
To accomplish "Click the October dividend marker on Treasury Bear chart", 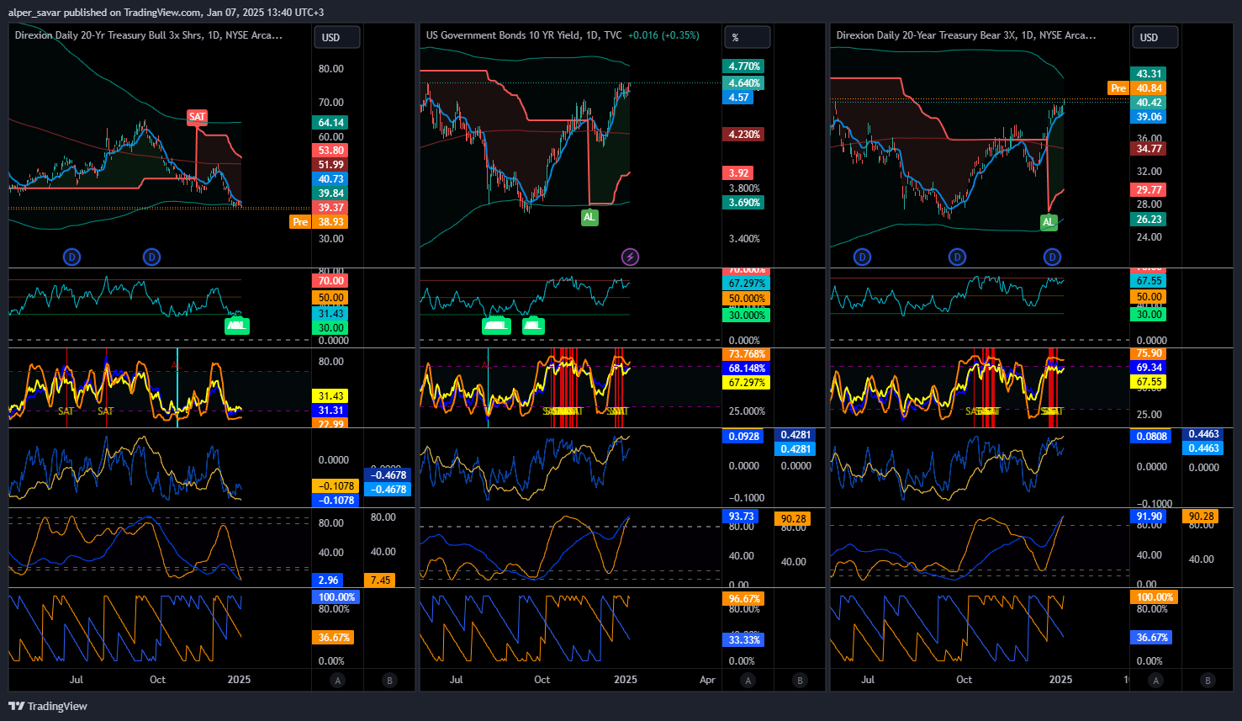I will (957, 257).
